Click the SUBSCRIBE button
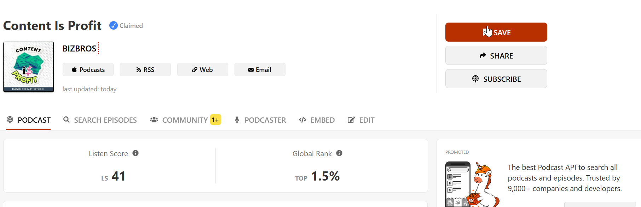The height and width of the screenshot is (207, 641). click(496, 79)
